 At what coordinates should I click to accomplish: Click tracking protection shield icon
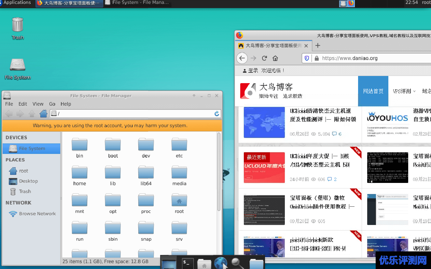(x=307, y=58)
